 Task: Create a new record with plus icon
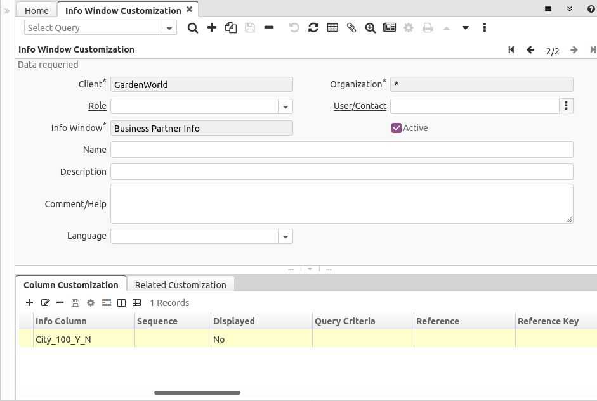tap(212, 27)
